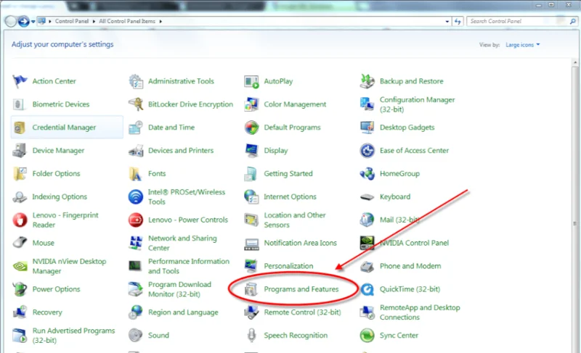Open the Mail (32-bit) link
Image resolution: width=581 pixels, height=353 pixels.
(x=399, y=220)
